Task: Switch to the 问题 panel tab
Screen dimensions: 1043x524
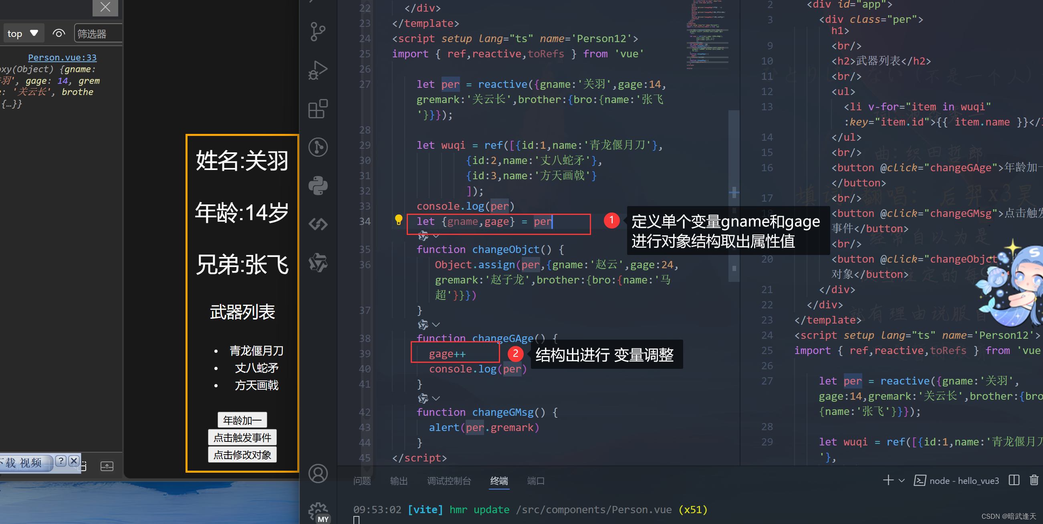Action: 361,481
